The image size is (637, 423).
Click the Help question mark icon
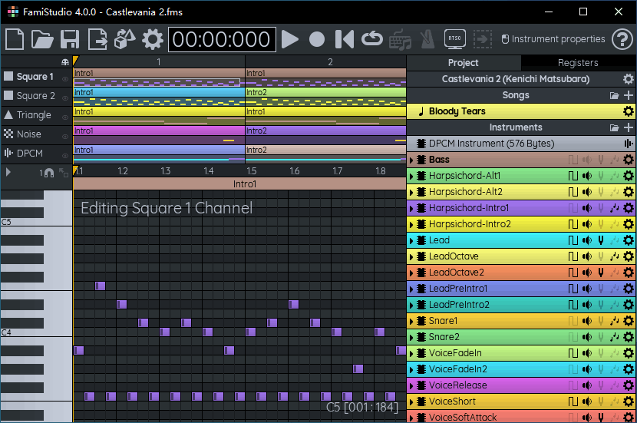coord(622,39)
